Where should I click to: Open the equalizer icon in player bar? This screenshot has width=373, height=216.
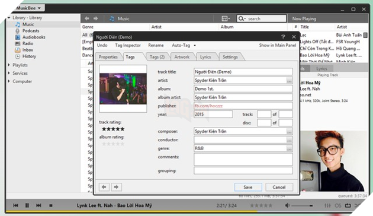tap(327, 205)
